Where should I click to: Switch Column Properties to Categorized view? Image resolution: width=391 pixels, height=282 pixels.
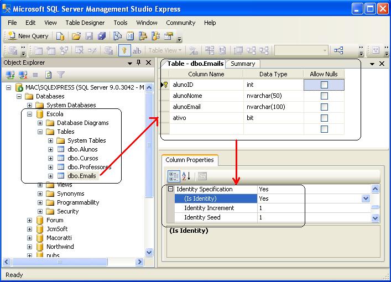point(174,176)
